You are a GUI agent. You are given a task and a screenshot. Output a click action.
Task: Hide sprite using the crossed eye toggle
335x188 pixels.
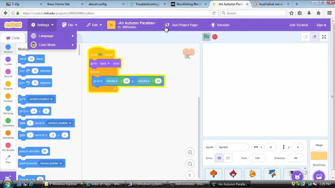228,158
